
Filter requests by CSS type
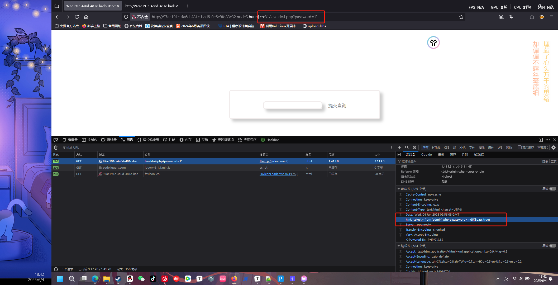coord(446,148)
